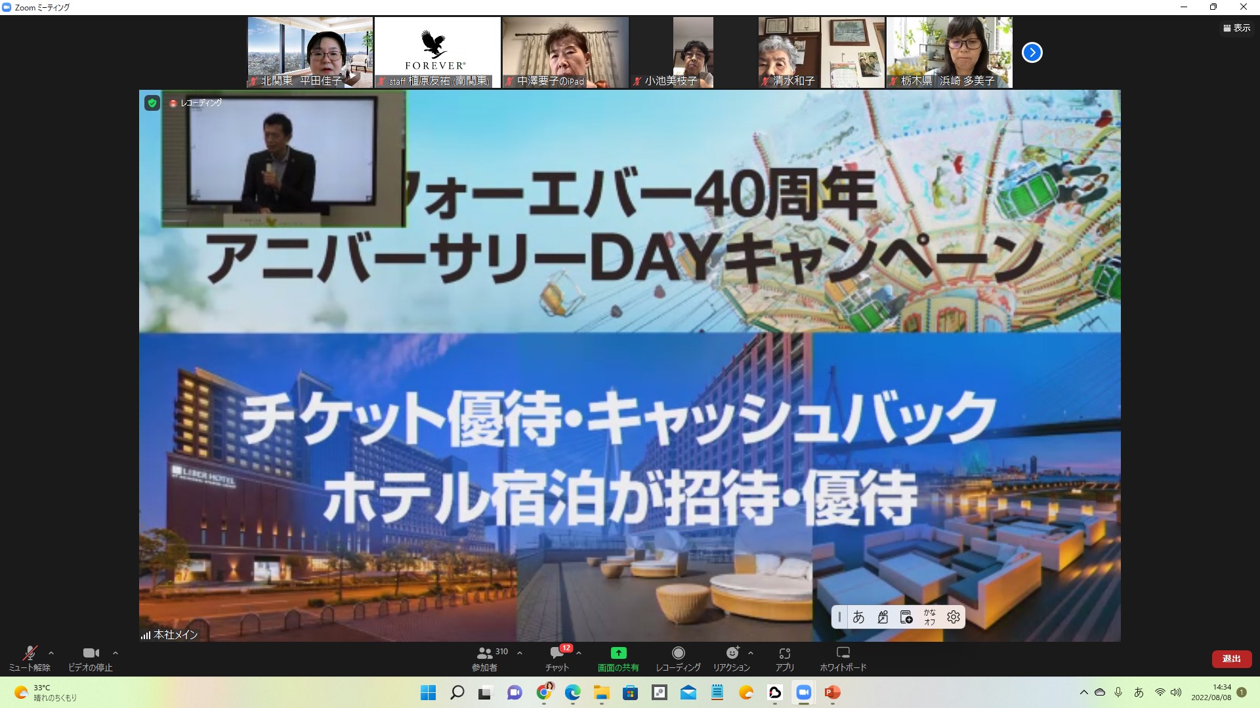
Task: Open black heart-logo app in taskbar
Action: point(775,692)
